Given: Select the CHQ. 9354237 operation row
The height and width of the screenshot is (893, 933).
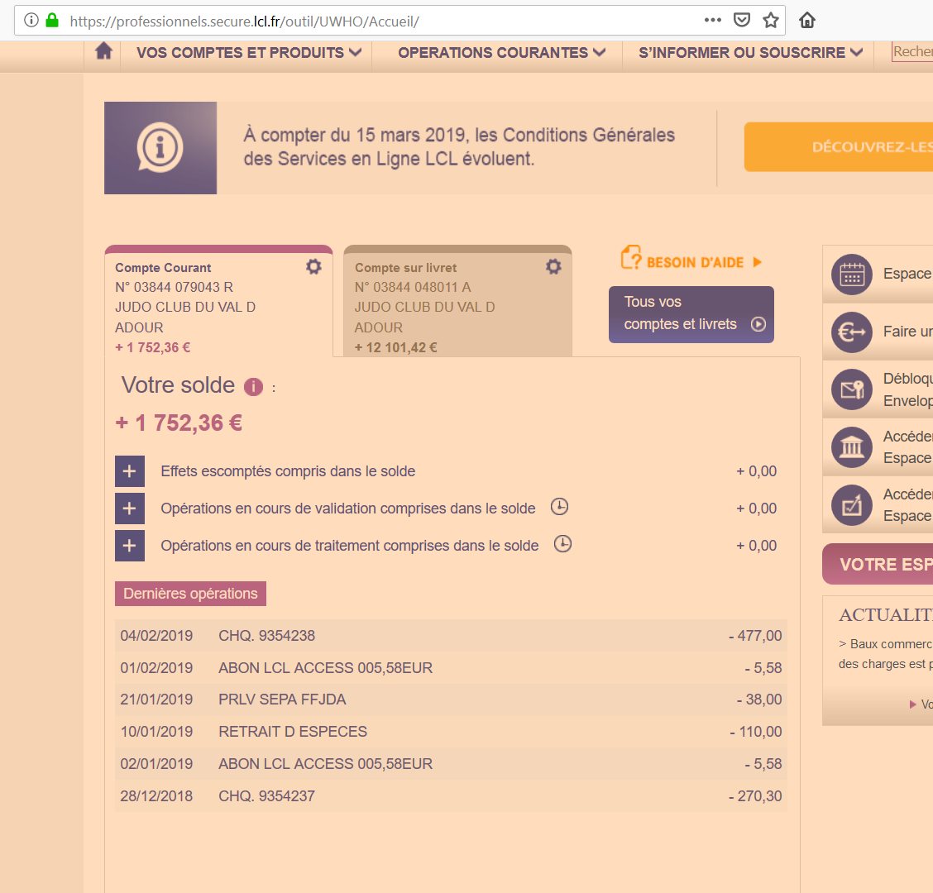Looking at the screenshot, I should (x=451, y=795).
